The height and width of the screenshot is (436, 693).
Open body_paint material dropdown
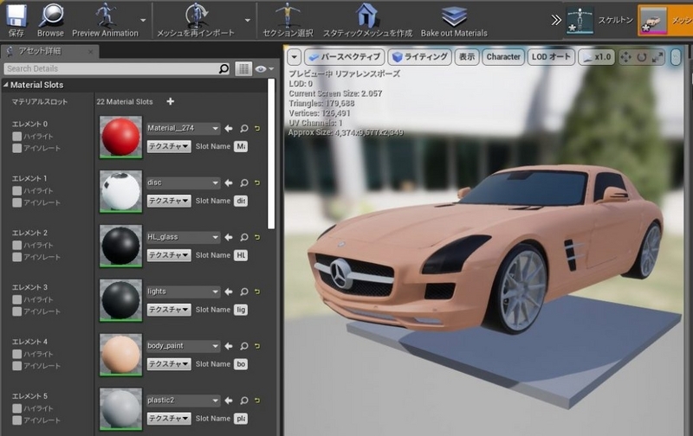[183, 346]
